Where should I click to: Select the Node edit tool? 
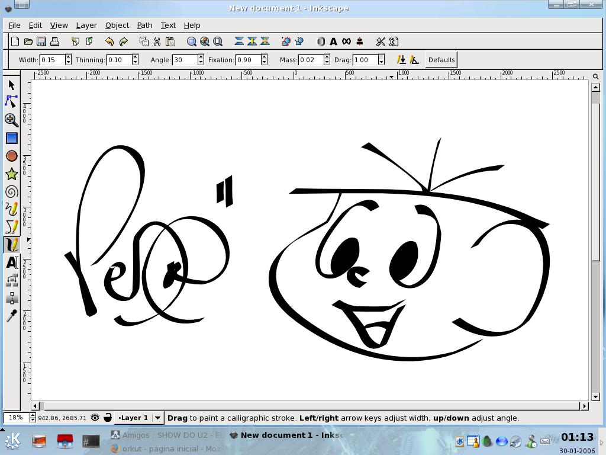[11, 102]
